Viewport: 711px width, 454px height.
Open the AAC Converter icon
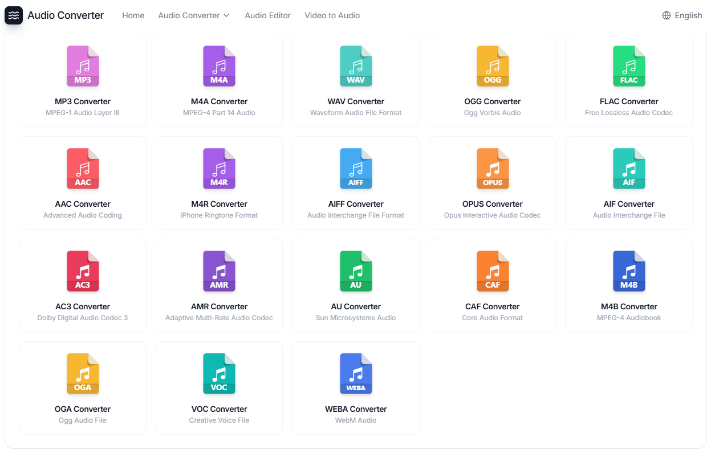(x=83, y=169)
